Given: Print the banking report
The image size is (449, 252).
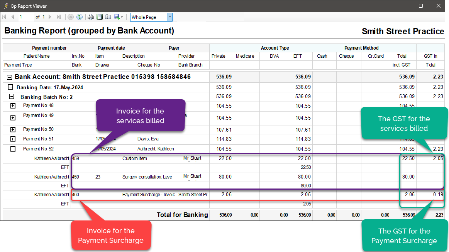Looking at the screenshot, I should coord(91,17).
